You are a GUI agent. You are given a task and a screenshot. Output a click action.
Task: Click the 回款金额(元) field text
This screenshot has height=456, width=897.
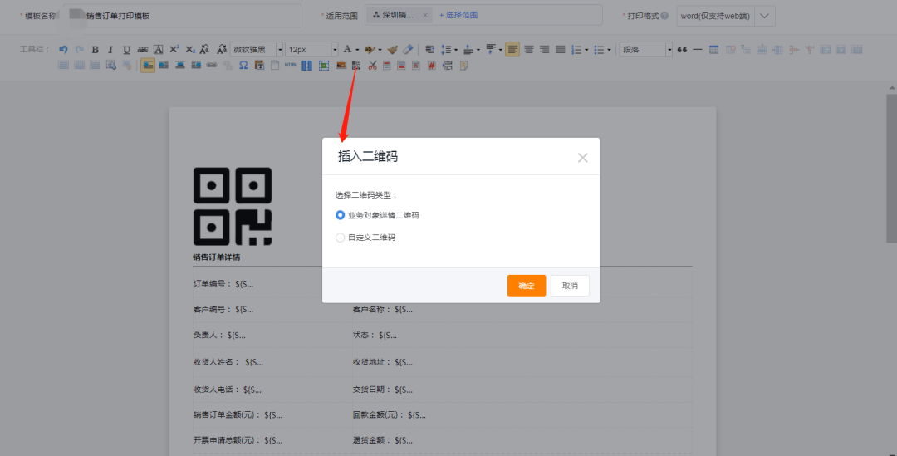[x=389, y=414]
